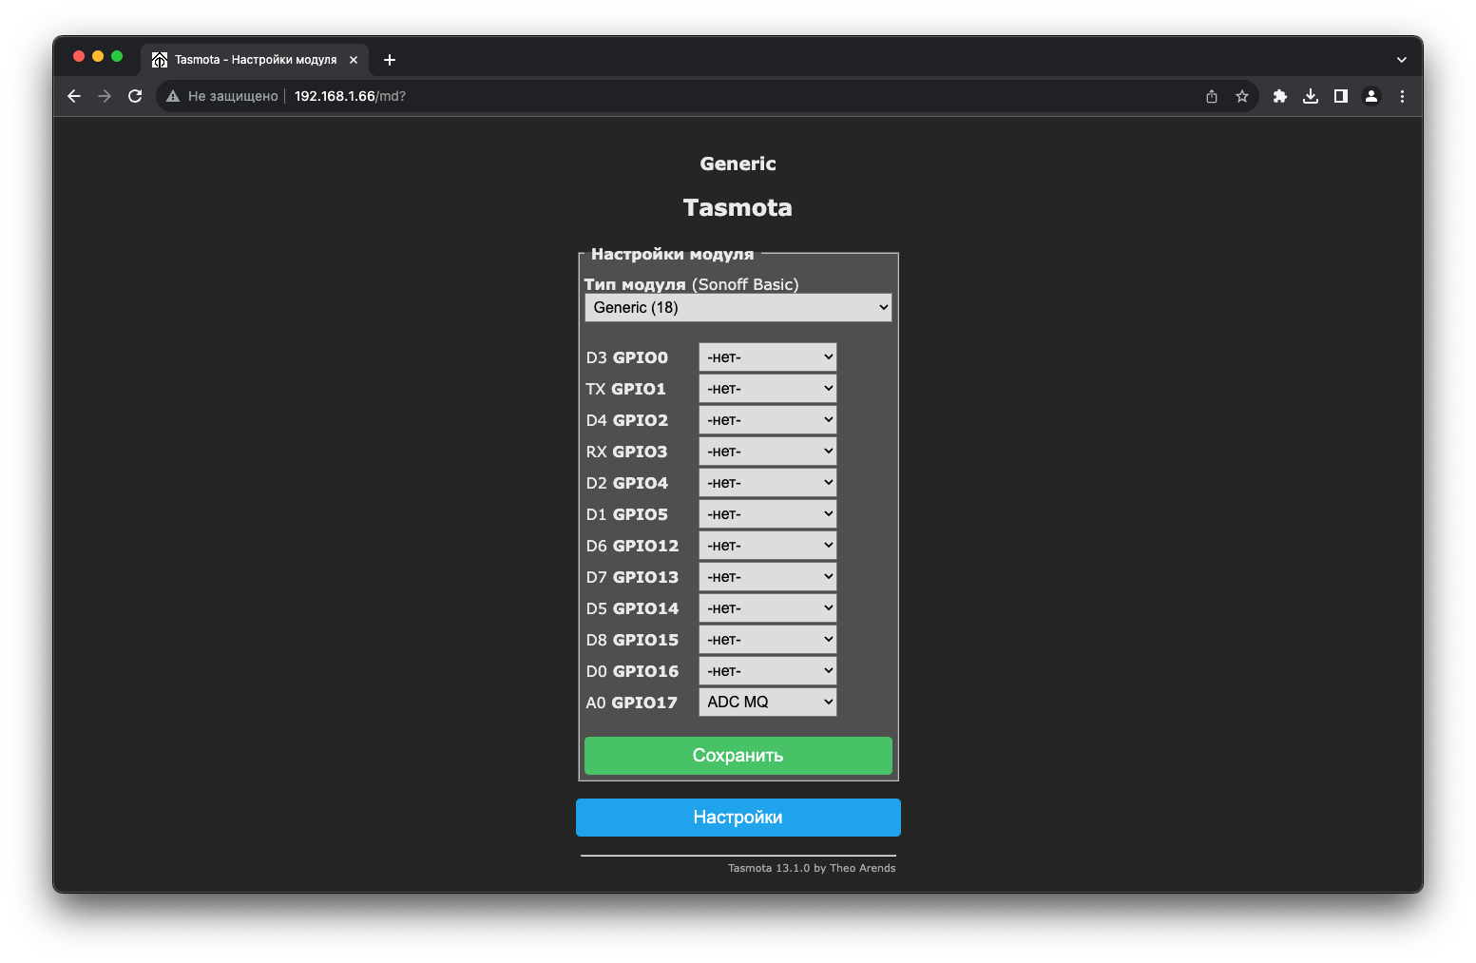Open the TX GPIO1 dropdown
Image resolution: width=1476 pixels, height=963 pixels.
[768, 389]
